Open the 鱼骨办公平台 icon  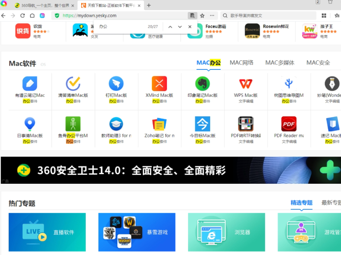pyautogui.click(x=73, y=124)
